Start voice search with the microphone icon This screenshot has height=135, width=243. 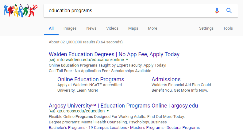click(x=217, y=11)
